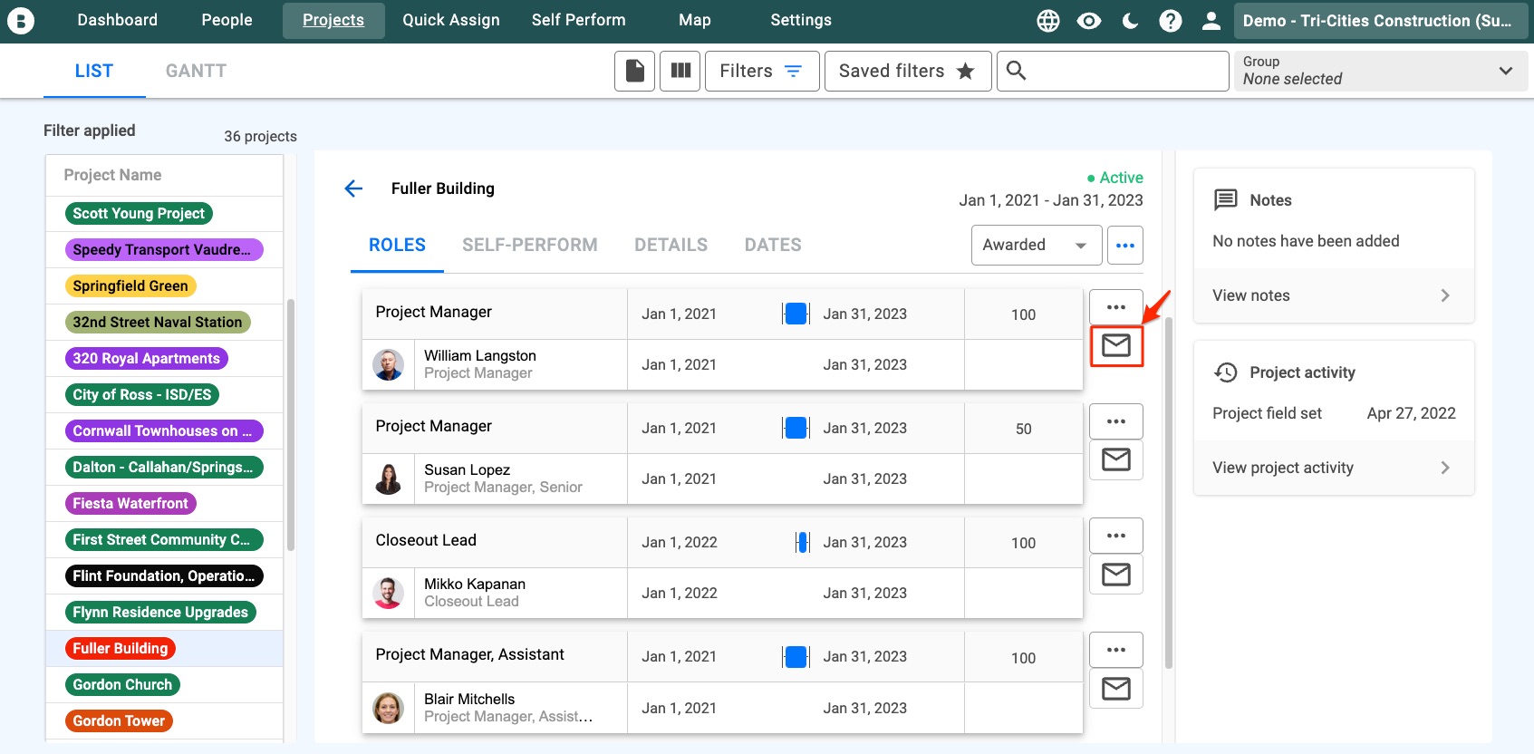Go to Dashboard in top navigation
Screen dimensions: 1534x754
tap(118, 20)
